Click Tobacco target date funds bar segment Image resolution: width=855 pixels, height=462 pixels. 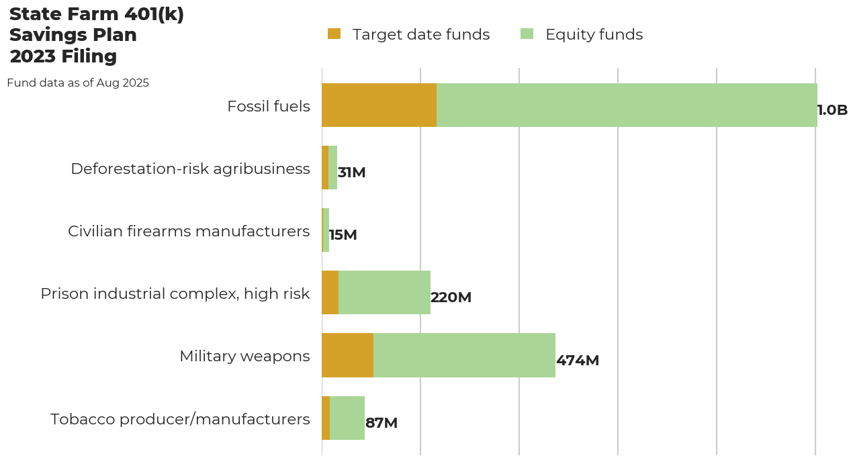coord(326,418)
